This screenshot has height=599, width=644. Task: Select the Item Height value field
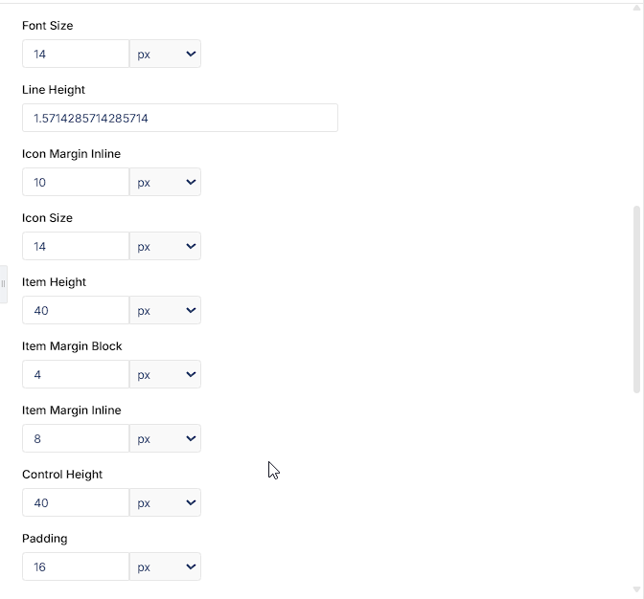76,310
